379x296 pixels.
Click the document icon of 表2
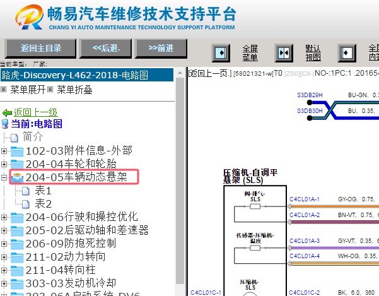pyautogui.click(x=26, y=204)
